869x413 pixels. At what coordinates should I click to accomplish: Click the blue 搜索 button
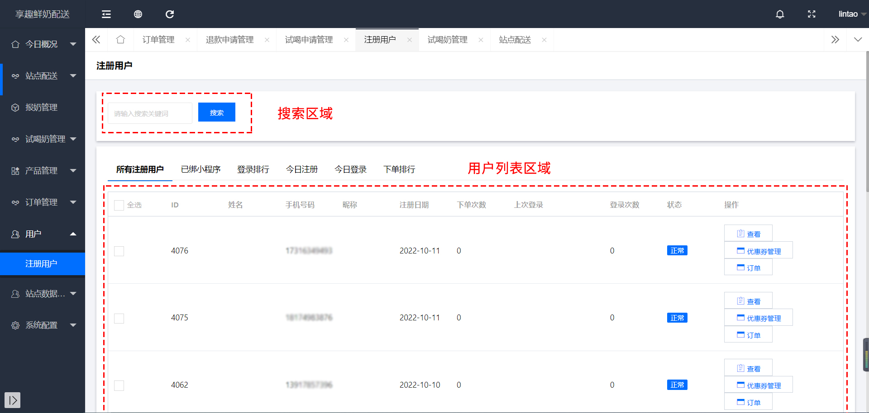216,113
